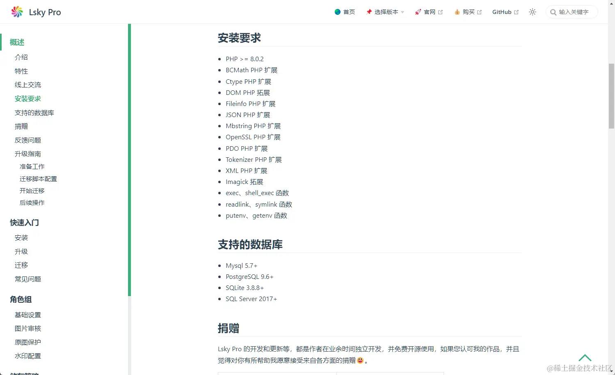Click text 'putenv、getenv 函数'

point(256,216)
